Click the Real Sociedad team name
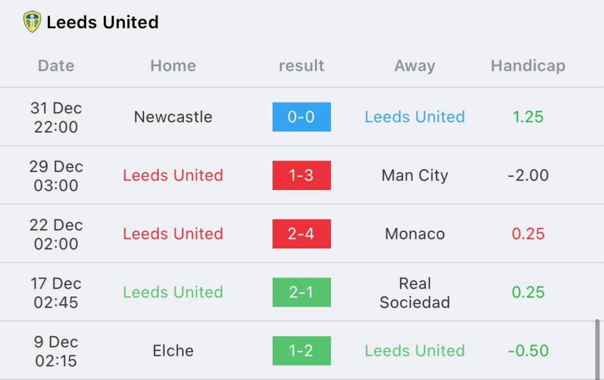Image resolution: width=604 pixels, height=380 pixels. pos(415,293)
